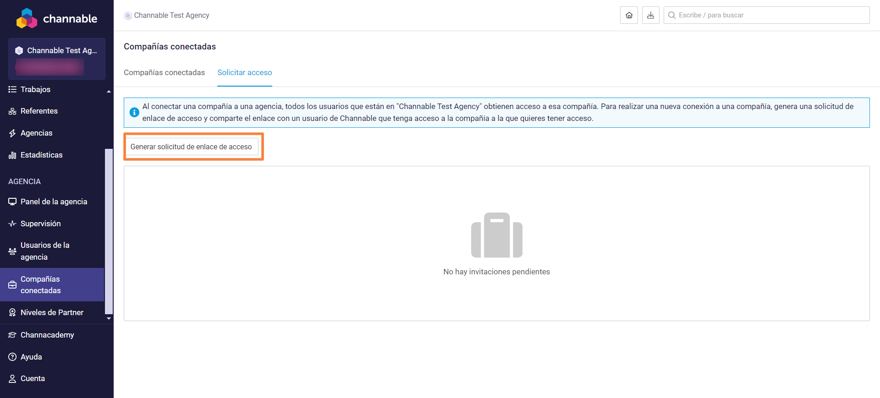Click the 'Compañías conectadas' page title
Image resolution: width=880 pixels, height=398 pixels.
pyautogui.click(x=170, y=46)
